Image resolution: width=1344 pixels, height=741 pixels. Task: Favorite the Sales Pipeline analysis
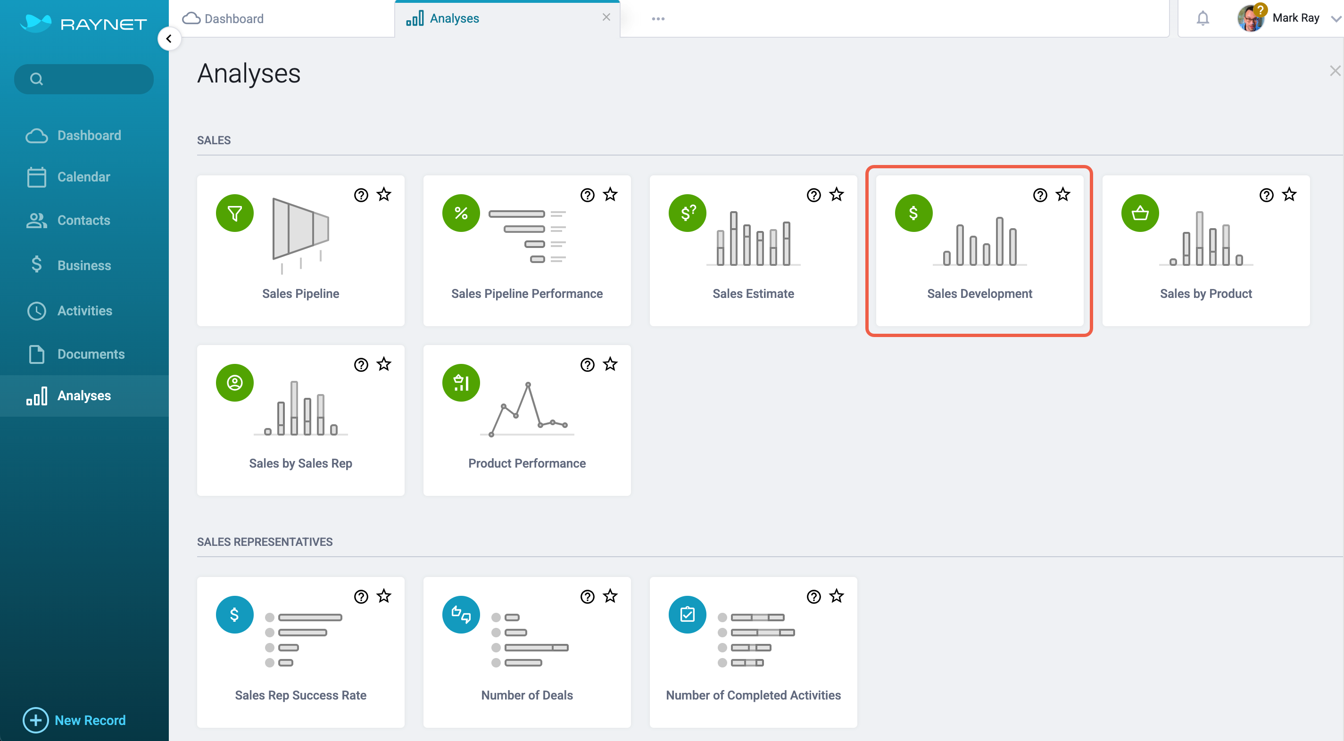(x=384, y=195)
